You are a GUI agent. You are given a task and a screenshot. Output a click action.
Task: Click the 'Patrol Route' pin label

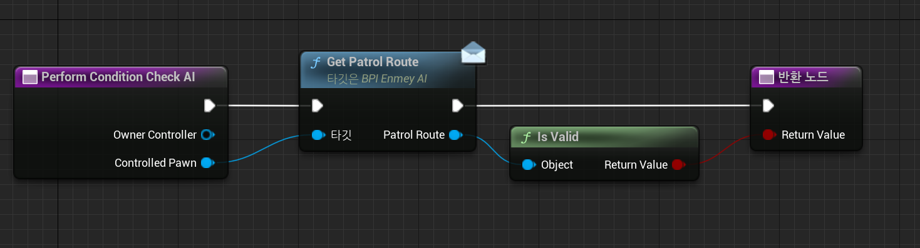(414, 134)
